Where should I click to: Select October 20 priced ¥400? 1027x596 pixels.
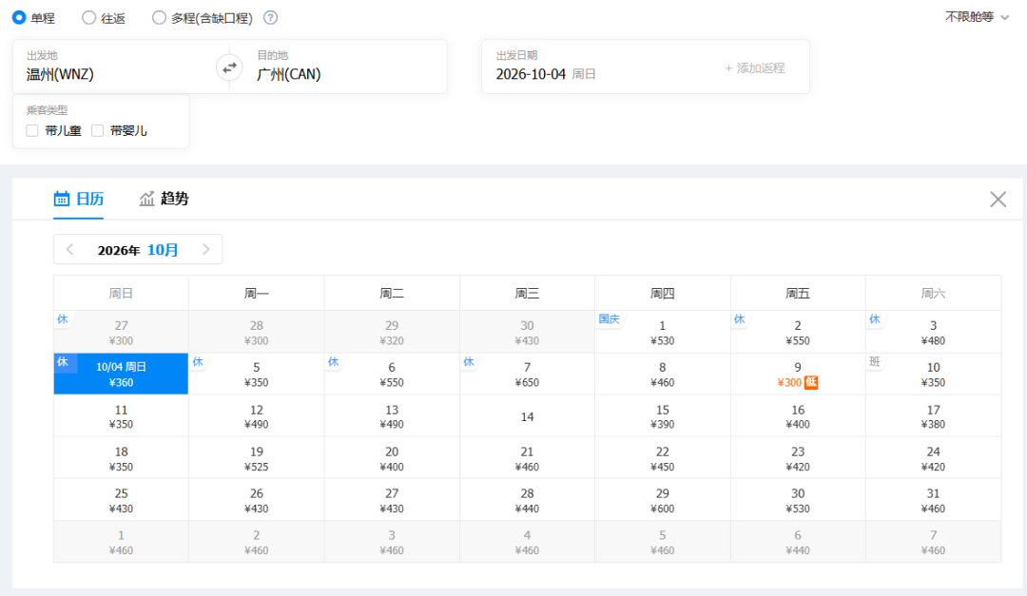[x=392, y=458]
